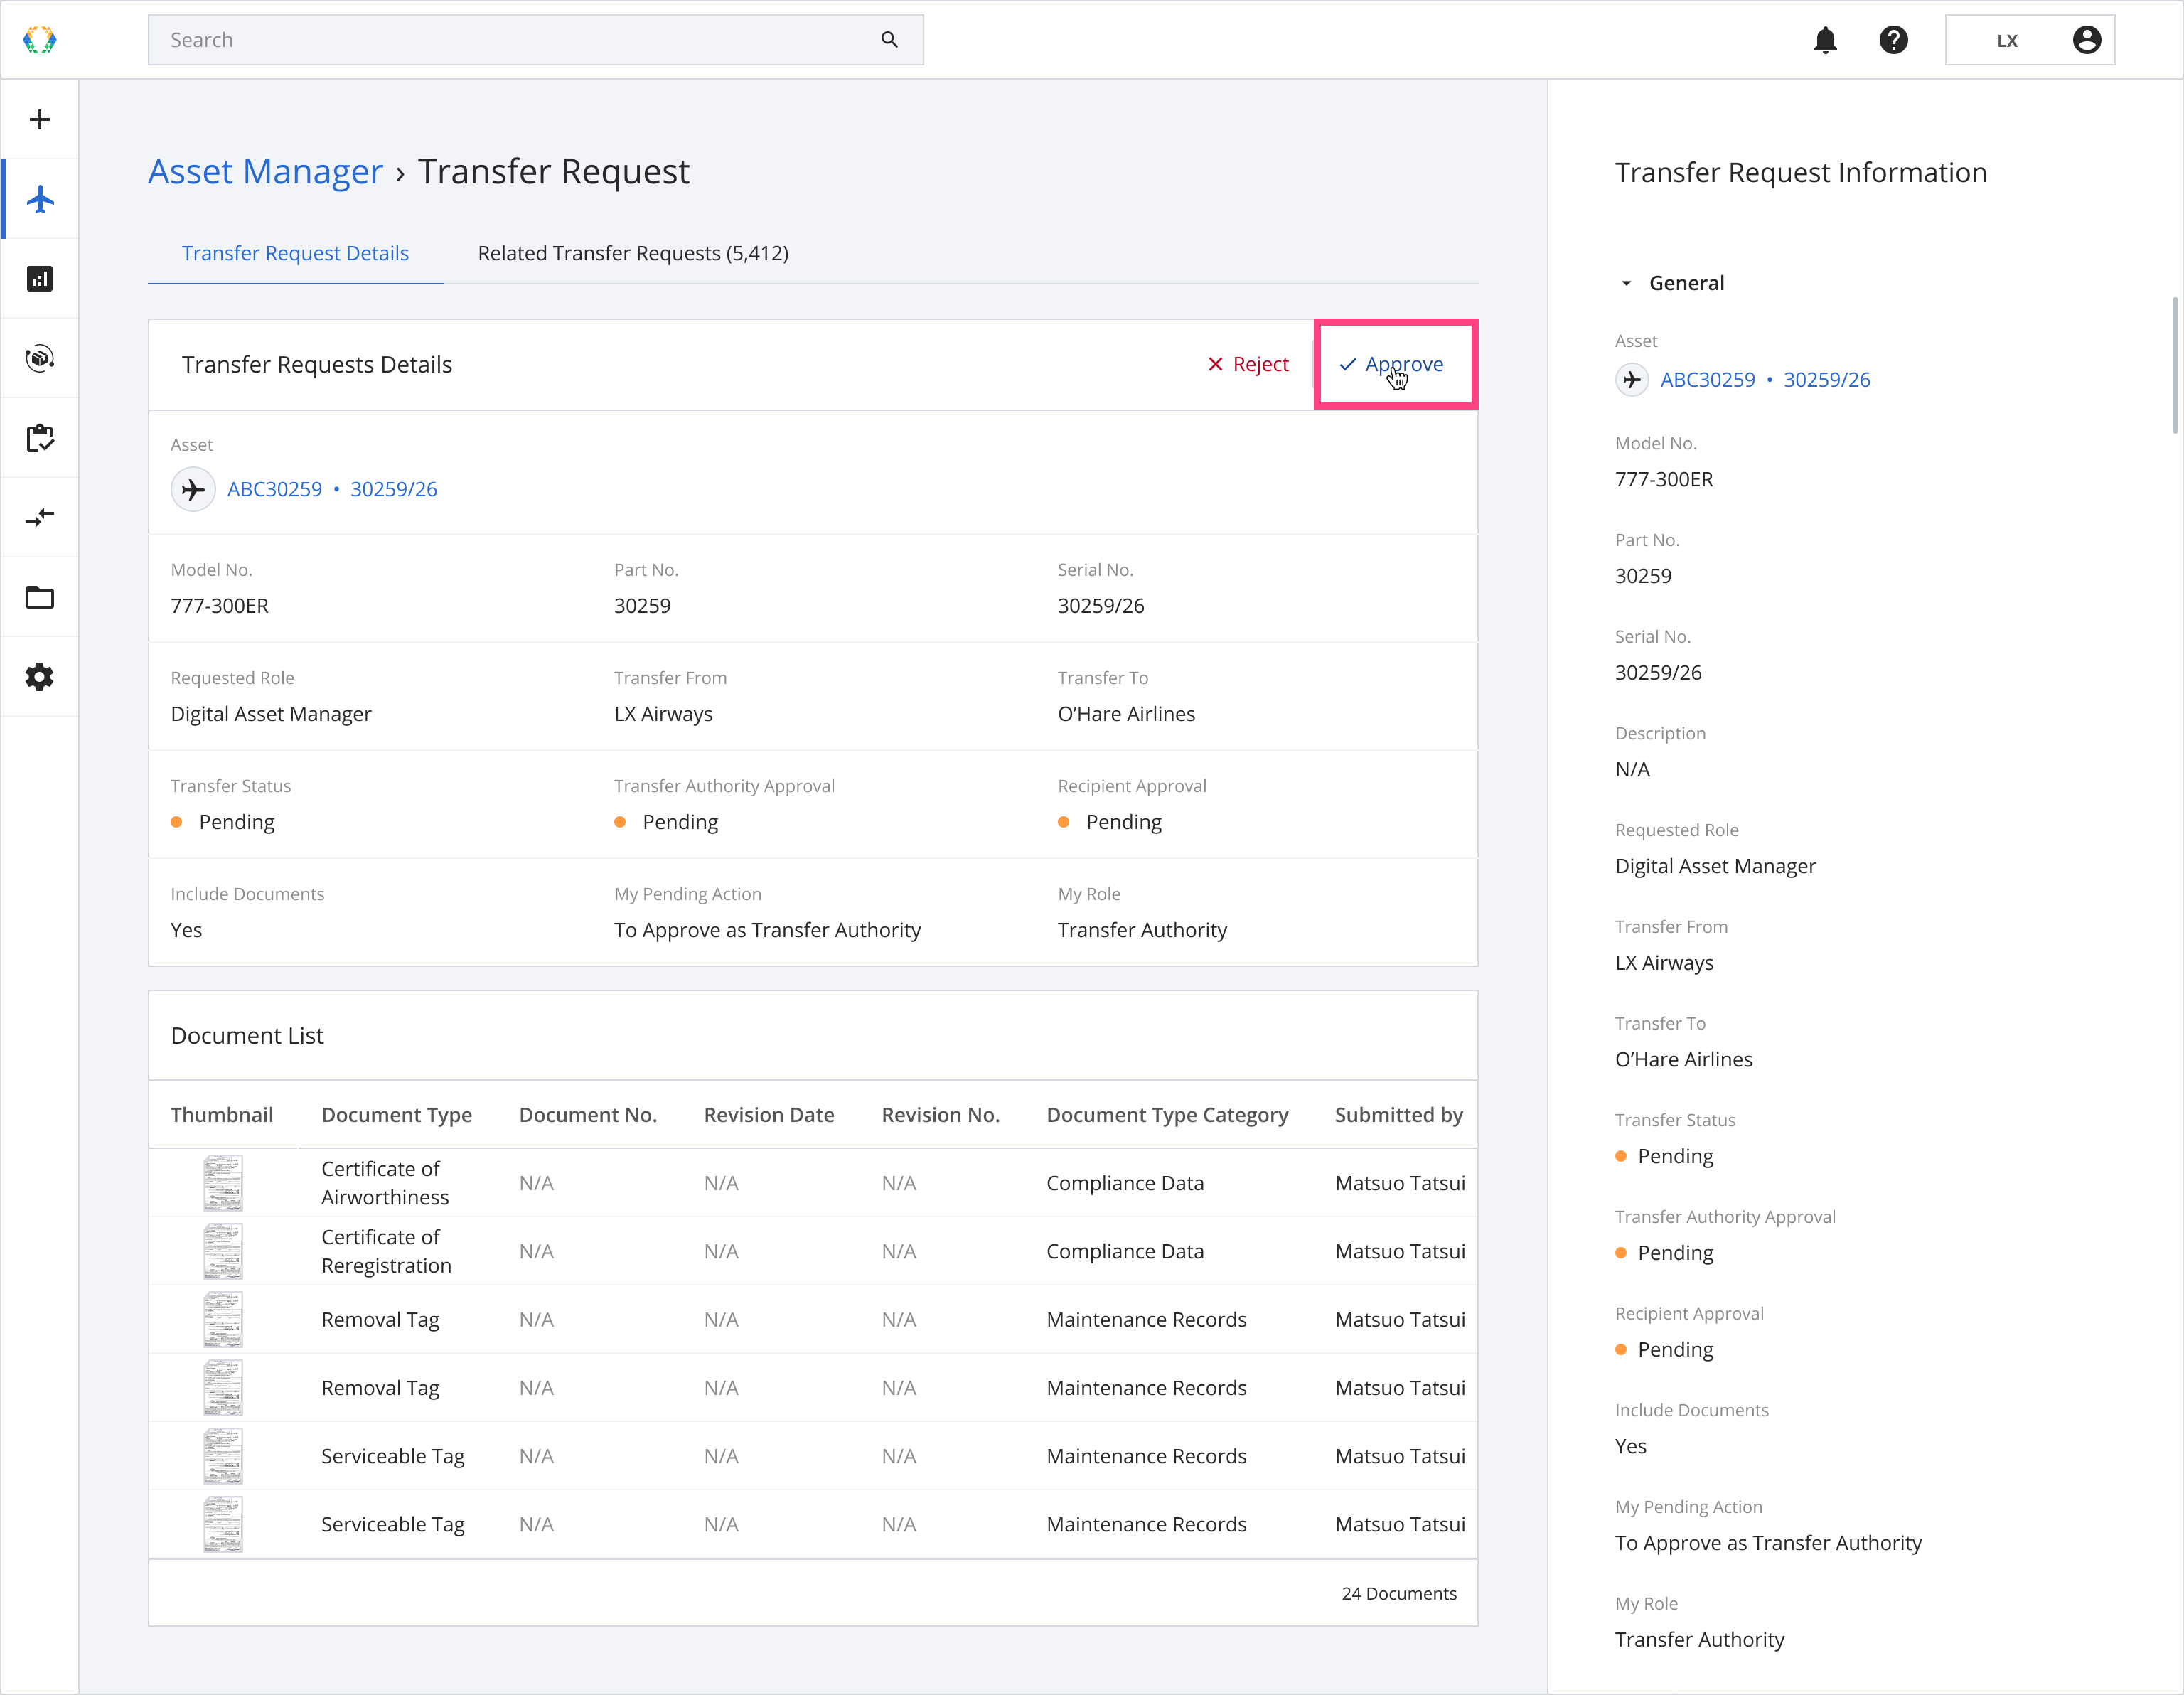The image size is (2184, 1695).
Task: Open the bar chart reports sidebar icon
Action: pyautogui.click(x=40, y=279)
